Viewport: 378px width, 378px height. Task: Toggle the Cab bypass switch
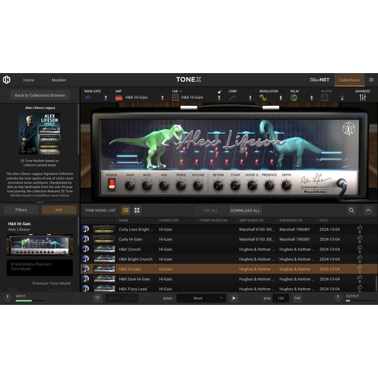coord(219,98)
